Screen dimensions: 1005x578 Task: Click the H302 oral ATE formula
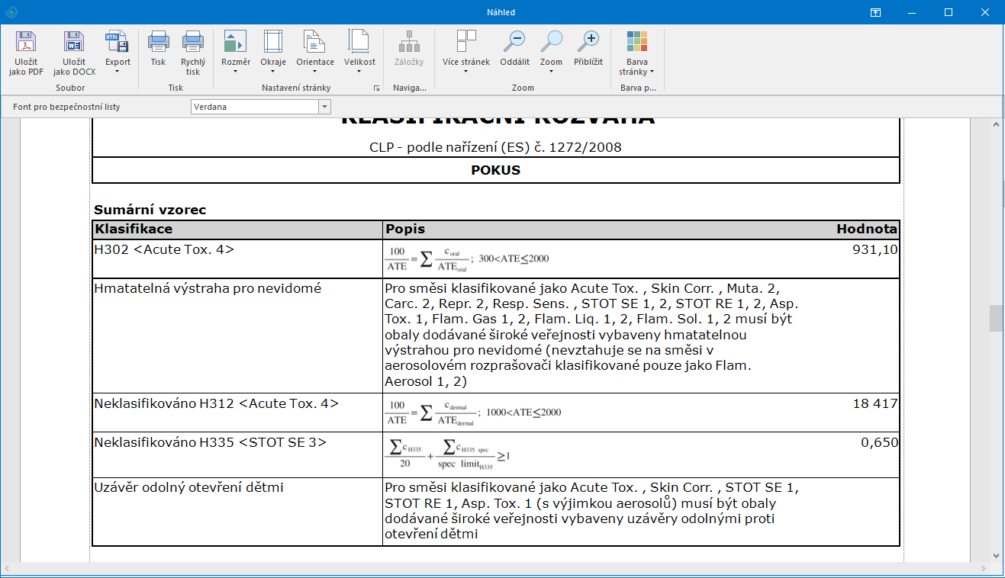468,259
